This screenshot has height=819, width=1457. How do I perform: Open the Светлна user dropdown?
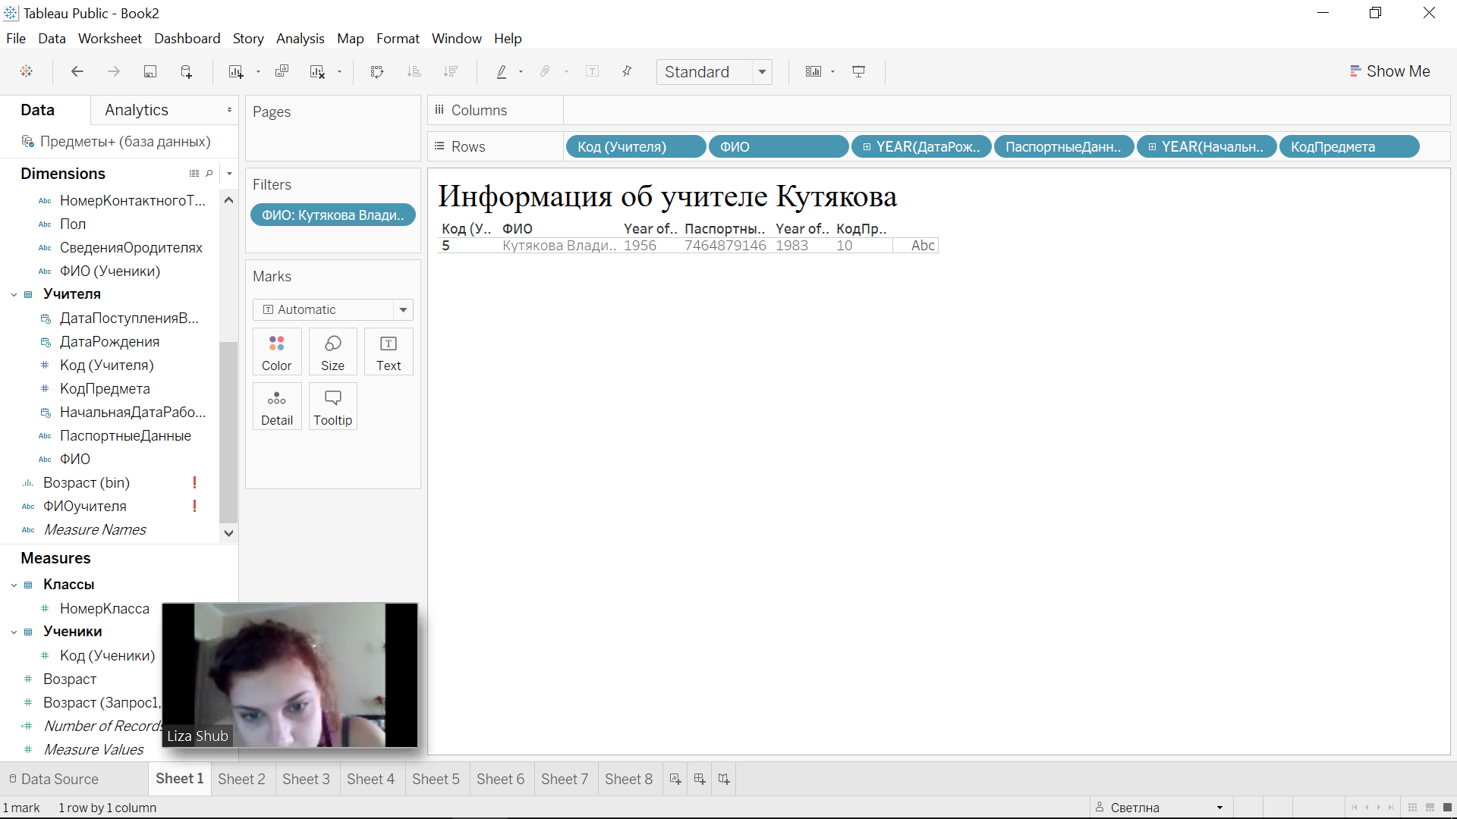[1219, 808]
